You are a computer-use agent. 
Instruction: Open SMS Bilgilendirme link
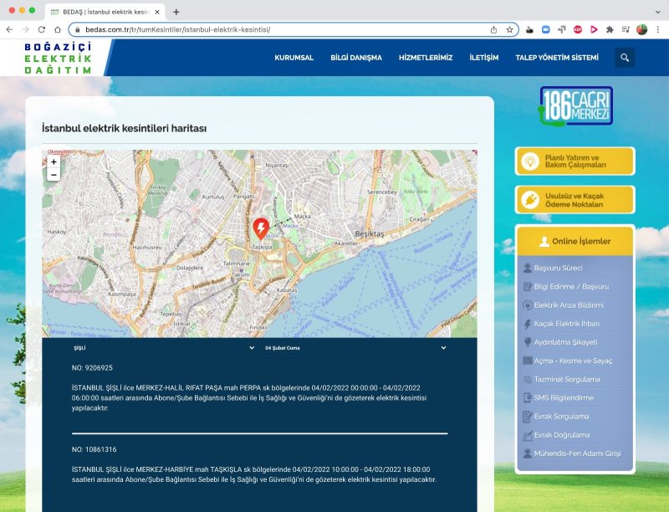click(x=563, y=398)
